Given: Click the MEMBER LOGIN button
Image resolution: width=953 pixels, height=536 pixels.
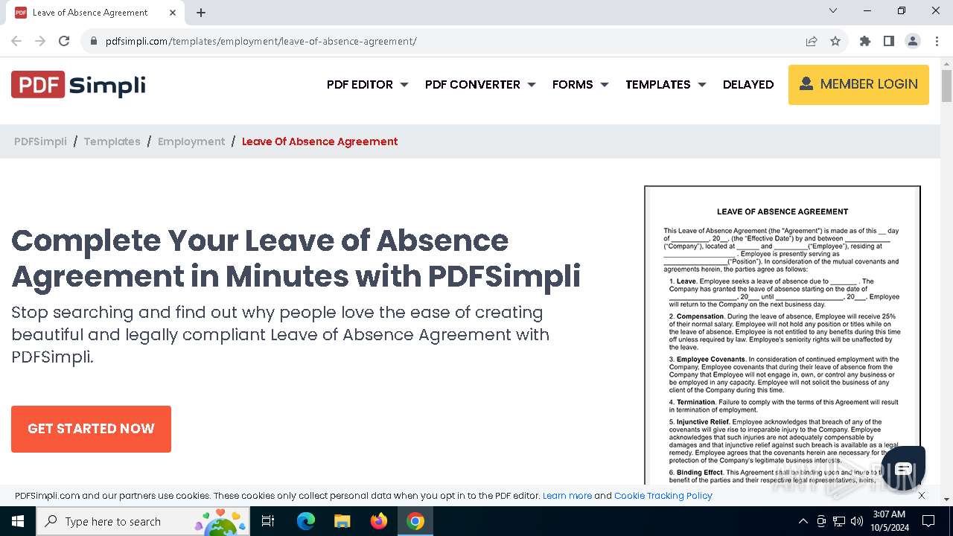Looking at the screenshot, I should 858,85.
